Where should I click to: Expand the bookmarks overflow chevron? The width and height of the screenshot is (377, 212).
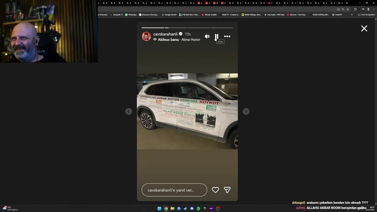[x=352, y=14]
